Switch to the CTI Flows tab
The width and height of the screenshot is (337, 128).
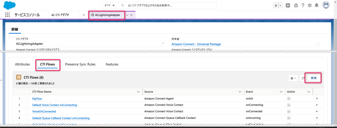(47, 64)
